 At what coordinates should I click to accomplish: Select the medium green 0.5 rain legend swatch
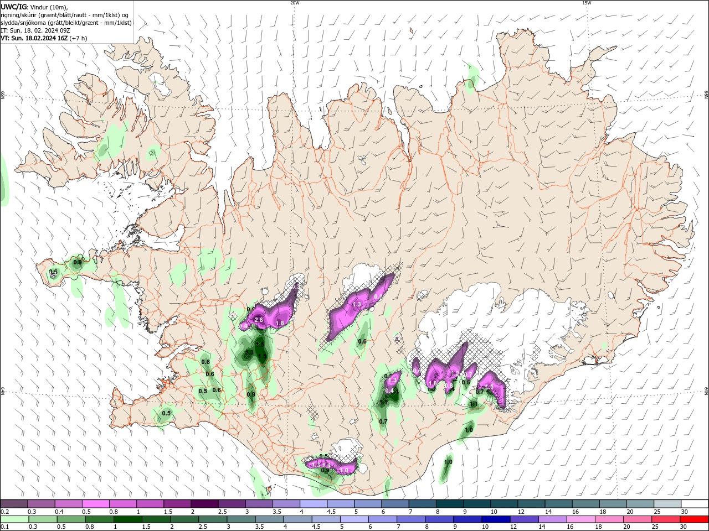pos(71,519)
